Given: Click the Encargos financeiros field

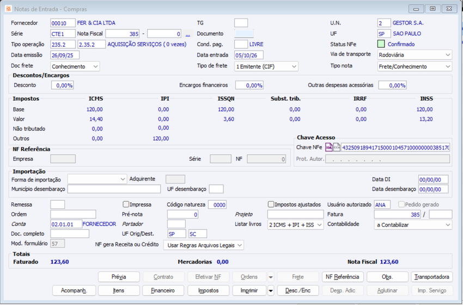Looking at the screenshot, I should [x=249, y=85].
